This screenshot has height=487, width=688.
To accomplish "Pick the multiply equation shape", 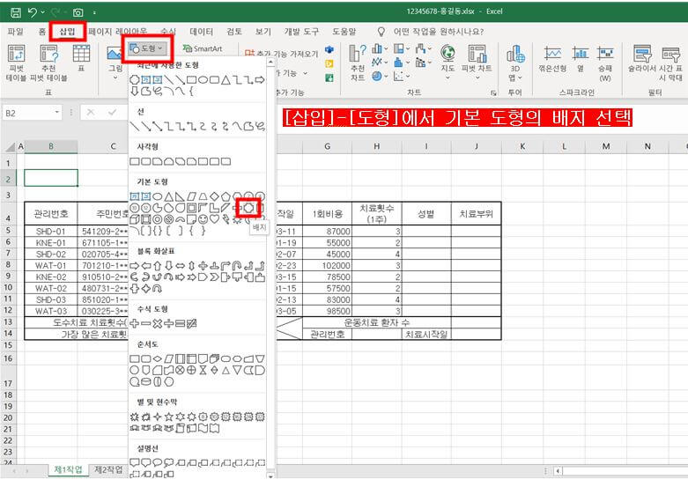I will [x=157, y=323].
